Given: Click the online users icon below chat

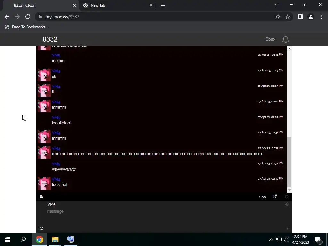Looking at the screenshot, I should point(41,197).
